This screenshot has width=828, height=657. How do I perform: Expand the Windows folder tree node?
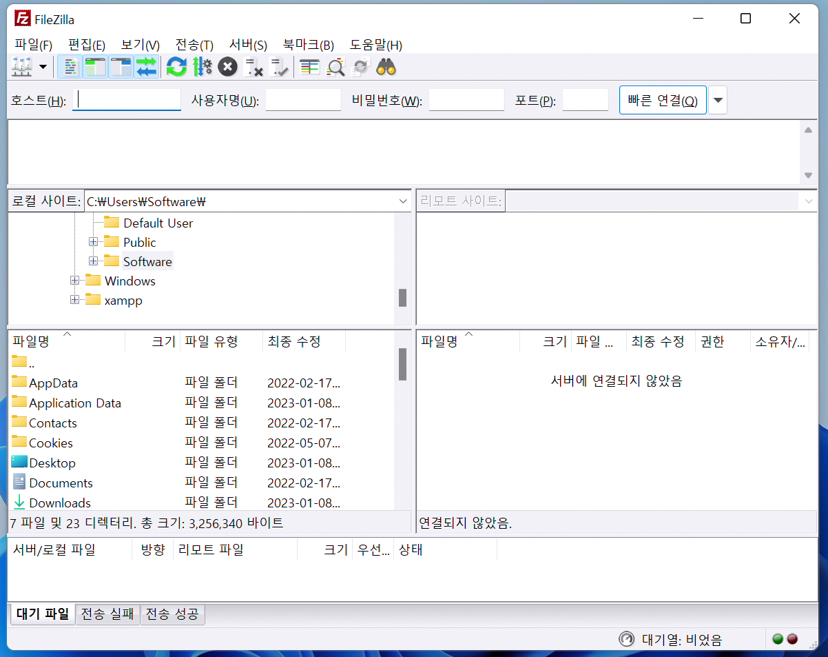pyautogui.click(x=74, y=281)
